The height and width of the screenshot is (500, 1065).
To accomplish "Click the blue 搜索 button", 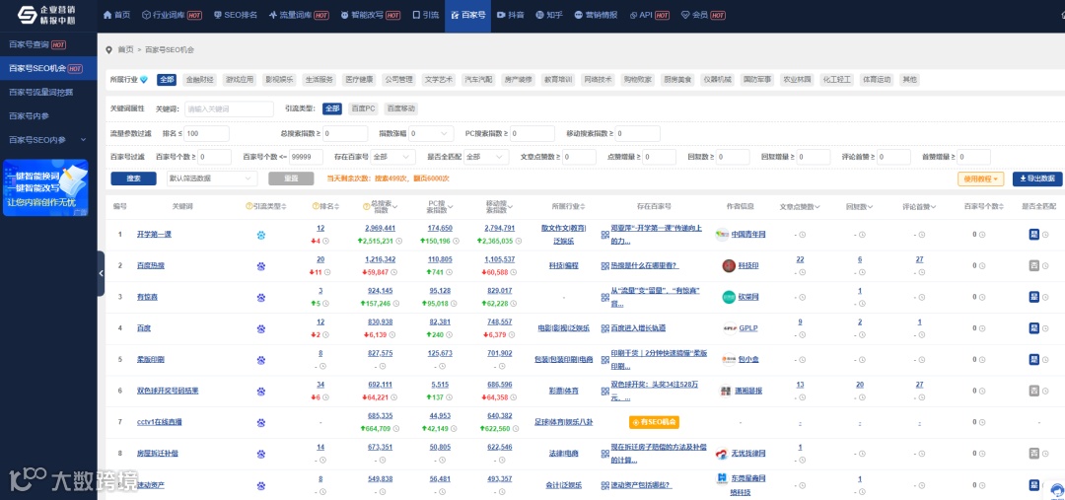I will click(x=133, y=179).
